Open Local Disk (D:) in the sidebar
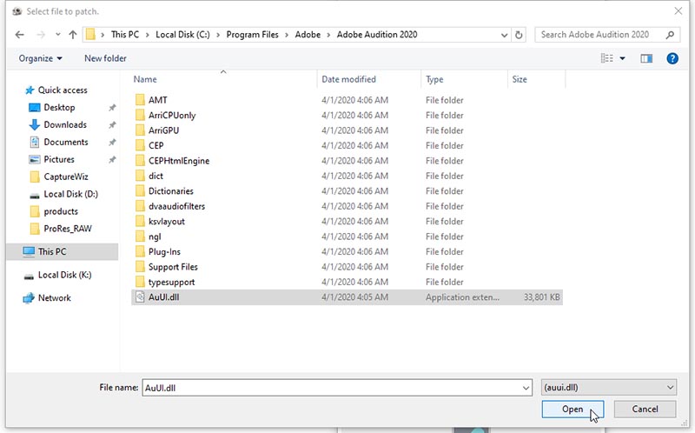The height and width of the screenshot is (433, 695). coord(63,194)
